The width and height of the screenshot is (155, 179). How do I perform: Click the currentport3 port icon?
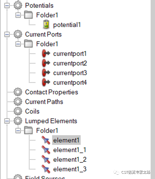click(x=46, y=73)
